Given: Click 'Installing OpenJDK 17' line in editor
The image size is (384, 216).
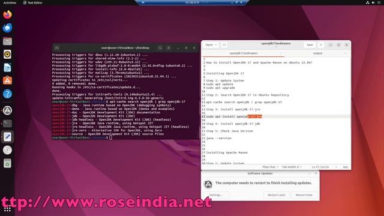Looking at the screenshot, I should [x=225, y=73].
